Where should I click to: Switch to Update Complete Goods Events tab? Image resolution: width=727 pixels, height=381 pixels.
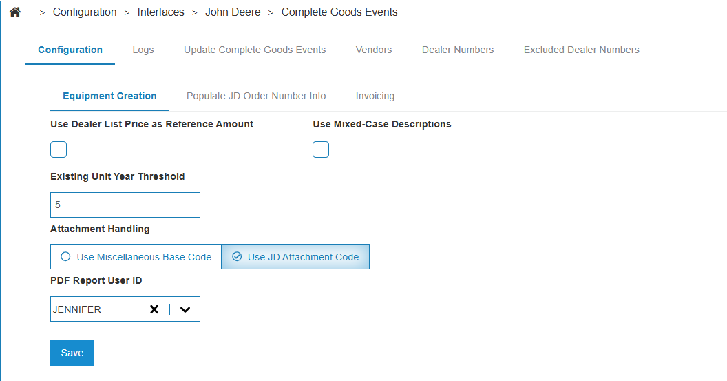coord(255,50)
